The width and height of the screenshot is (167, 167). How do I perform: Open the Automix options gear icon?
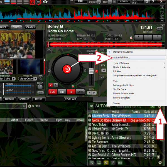160,106
